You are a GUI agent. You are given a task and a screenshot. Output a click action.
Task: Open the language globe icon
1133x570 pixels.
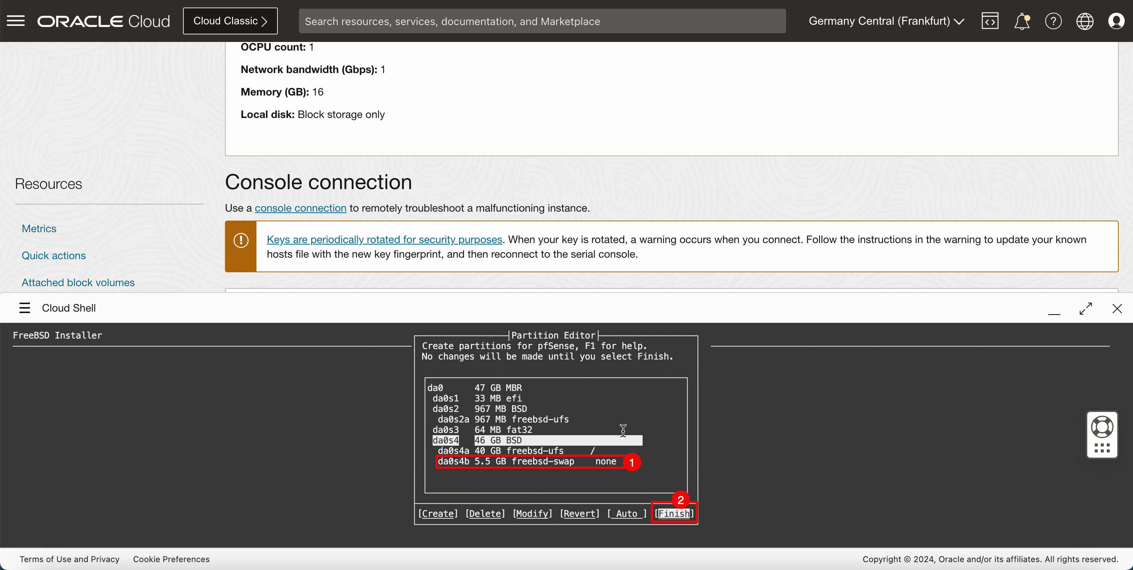[1085, 21]
